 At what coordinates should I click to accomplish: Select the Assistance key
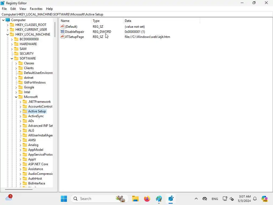[x=35, y=169]
